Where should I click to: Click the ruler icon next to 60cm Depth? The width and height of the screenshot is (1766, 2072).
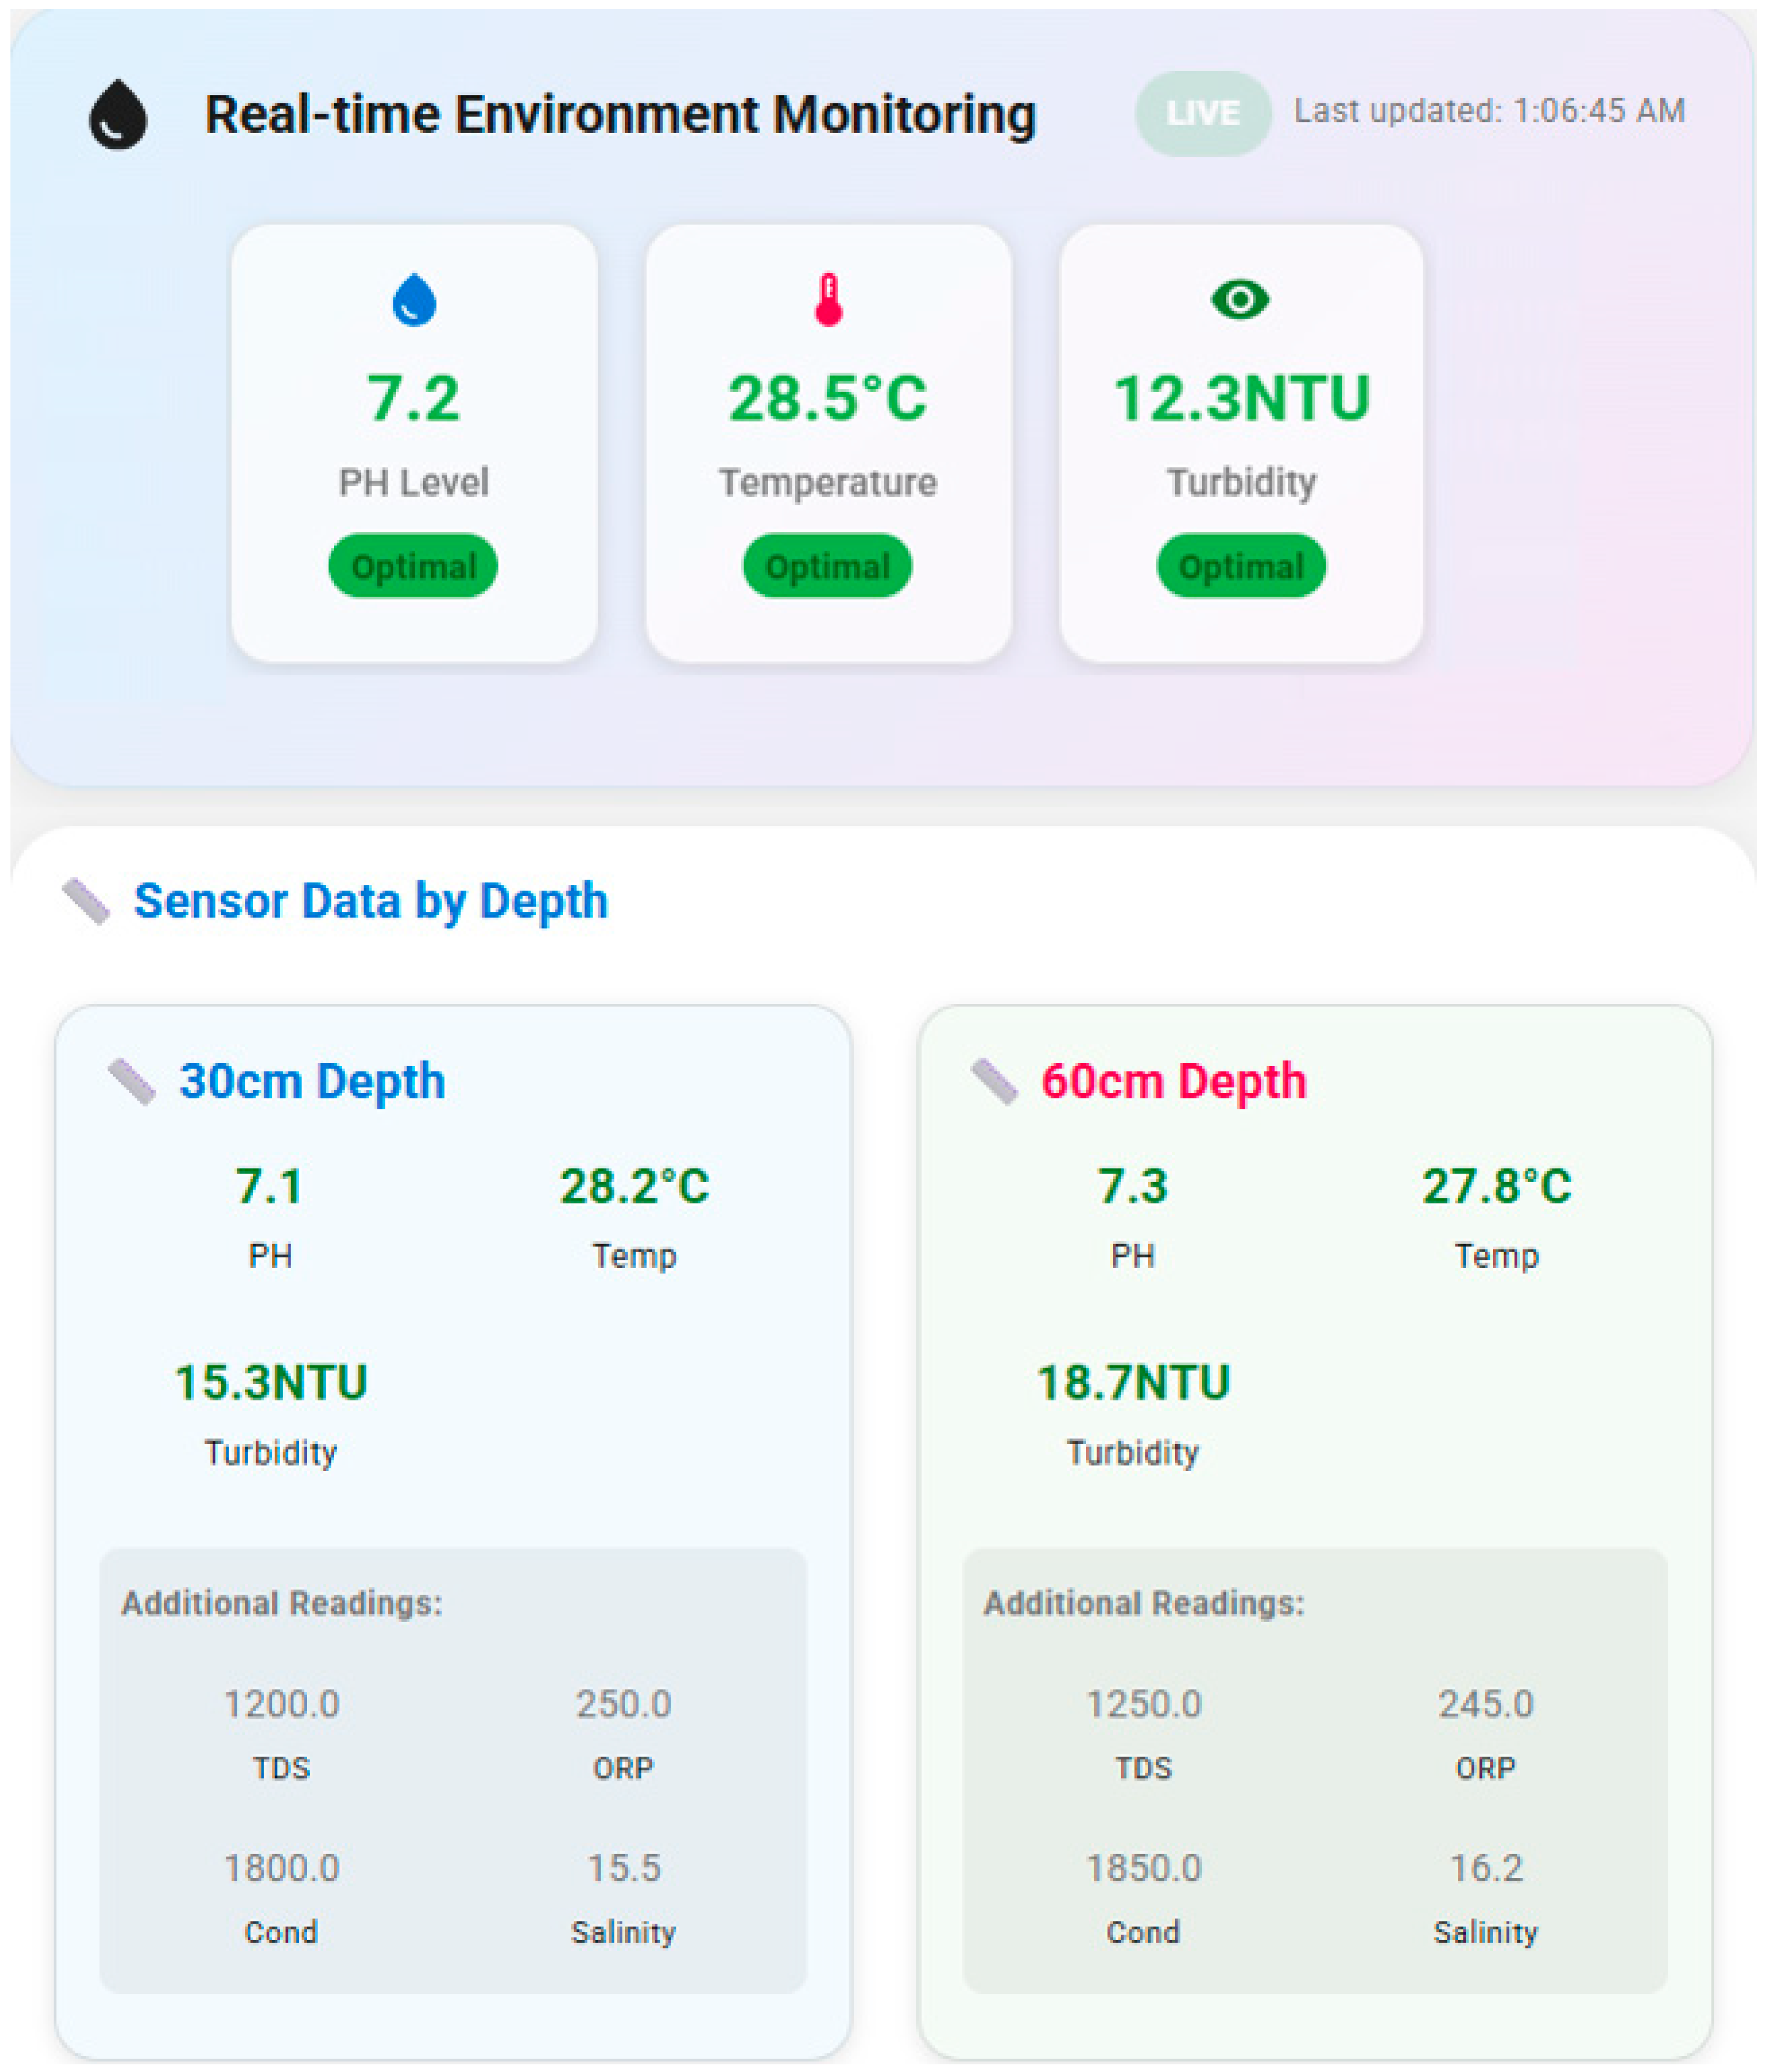994,1082
